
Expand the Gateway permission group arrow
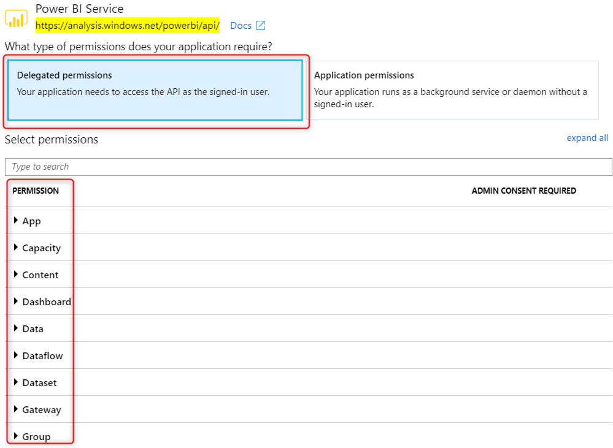pyautogui.click(x=15, y=409)
